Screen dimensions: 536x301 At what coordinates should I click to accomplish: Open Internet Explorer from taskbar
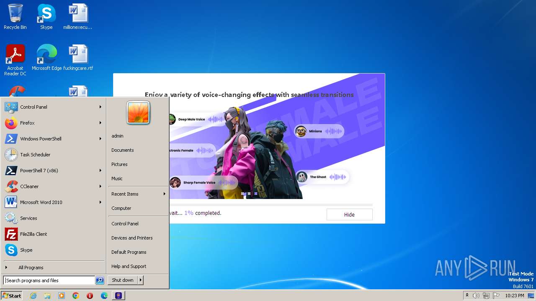[x=33, y=296]
